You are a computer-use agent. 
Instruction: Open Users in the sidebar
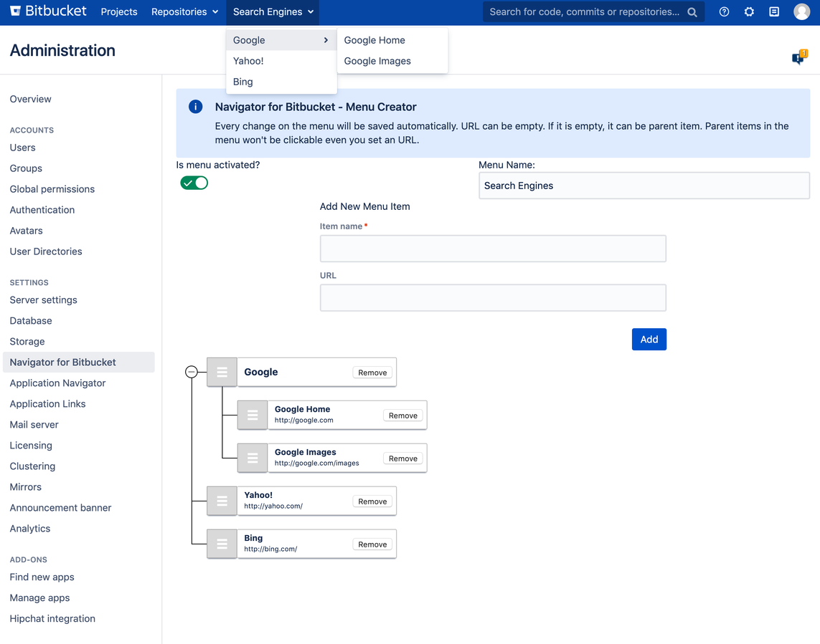coord(22,148)
